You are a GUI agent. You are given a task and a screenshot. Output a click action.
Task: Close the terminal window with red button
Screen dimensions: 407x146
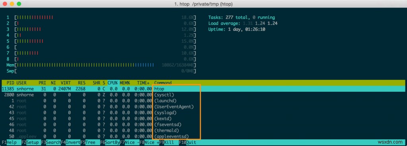pos(5,4)
